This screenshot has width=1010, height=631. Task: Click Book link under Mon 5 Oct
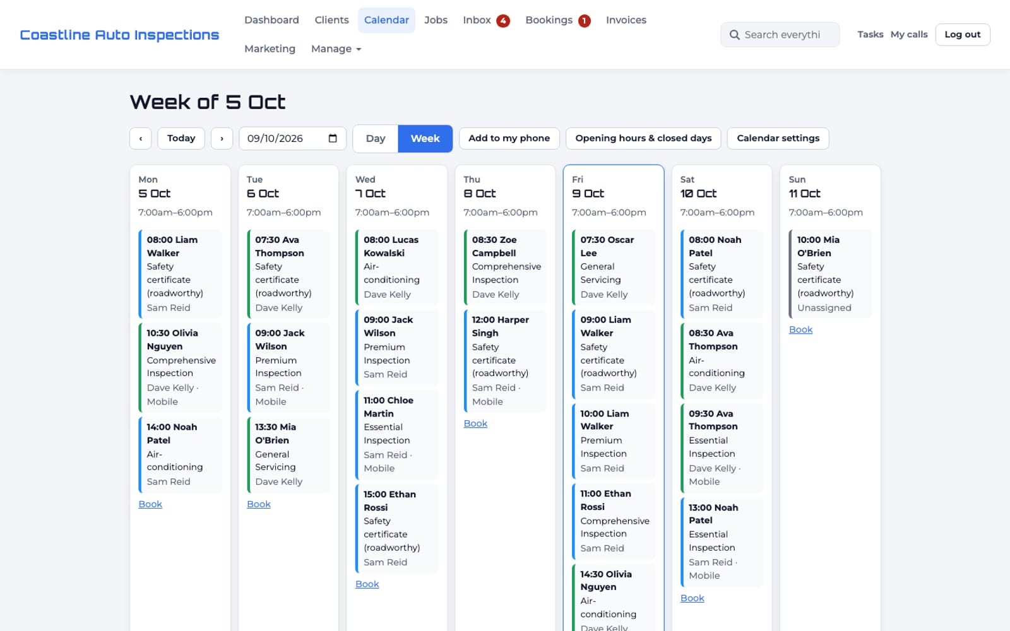[x=150, y=504]
